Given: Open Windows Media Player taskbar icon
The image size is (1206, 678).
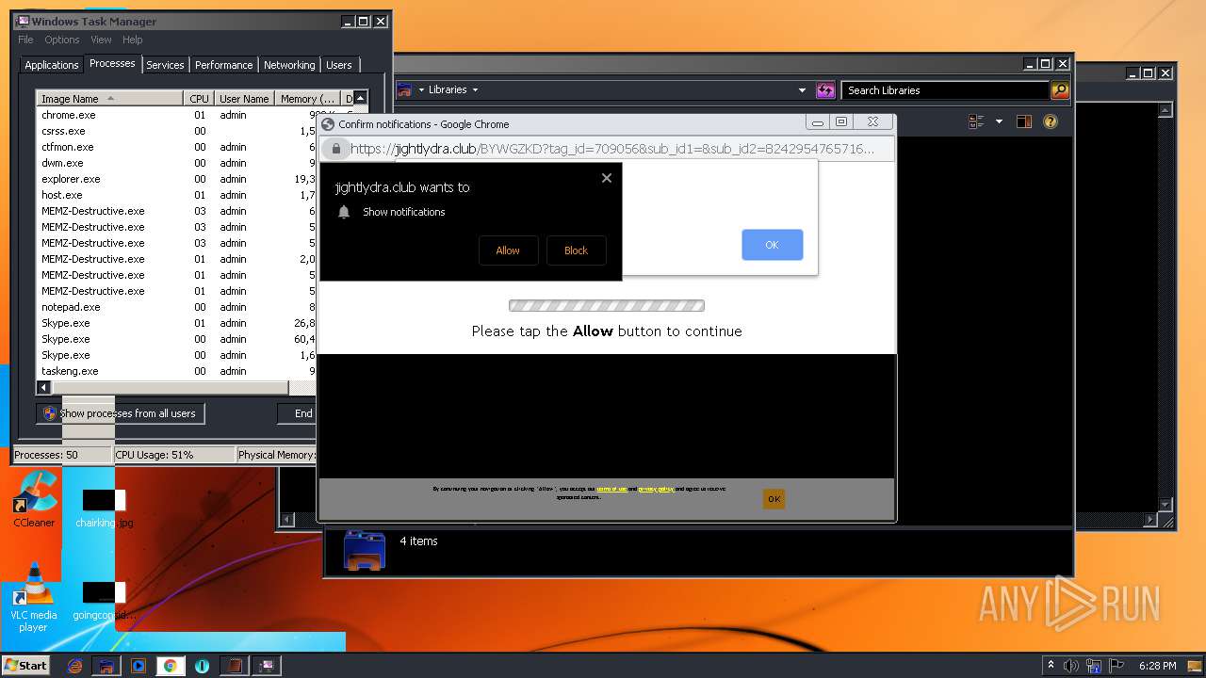Looking at the screenshot, I should click(x=139, y=666).
